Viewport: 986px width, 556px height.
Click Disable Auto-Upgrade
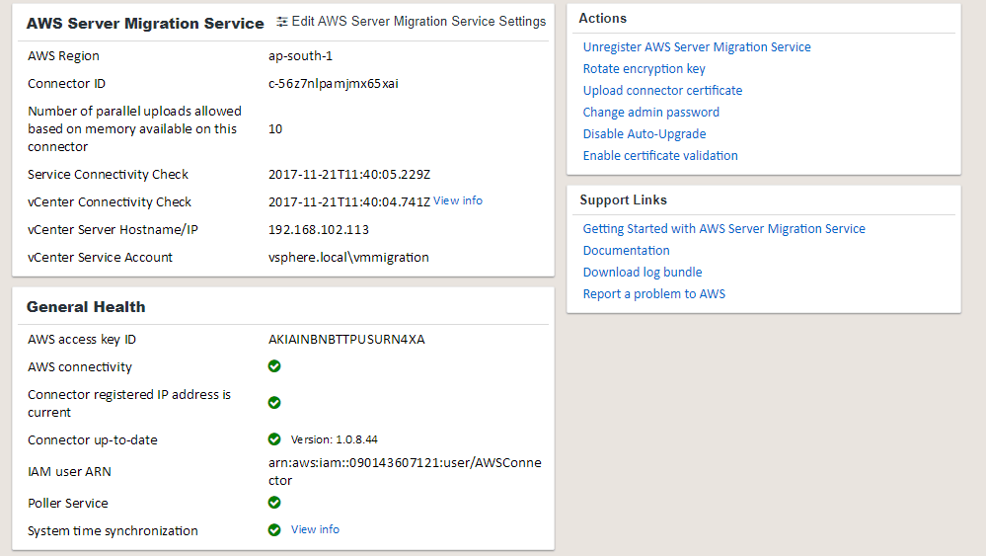pyautogui.click(x=645, y=134)
